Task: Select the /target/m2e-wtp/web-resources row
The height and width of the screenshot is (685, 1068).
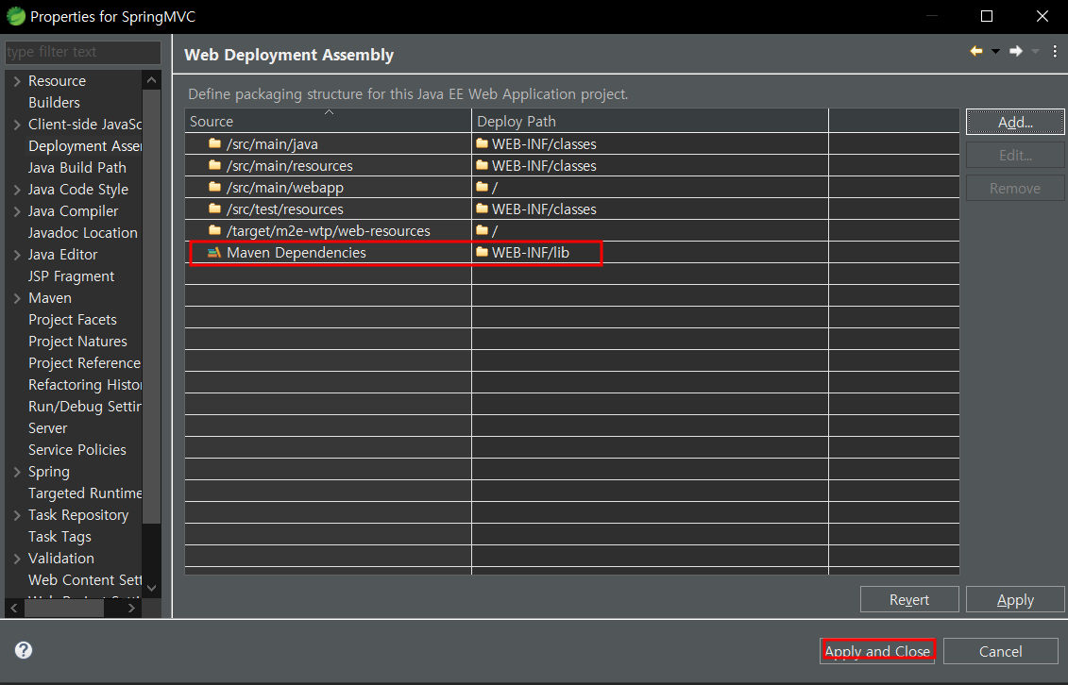Action: click(572, 230)
